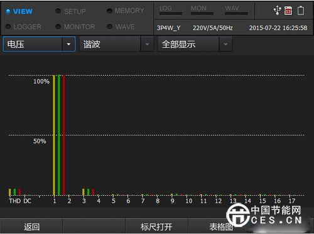Click the 100% gridline label
Screen dimensions: 314x234
tap(41, 82)
